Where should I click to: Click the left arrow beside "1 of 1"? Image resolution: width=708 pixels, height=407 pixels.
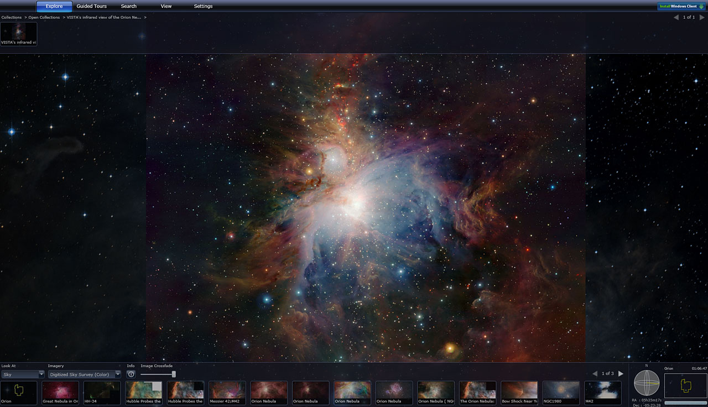click(675, 17)
